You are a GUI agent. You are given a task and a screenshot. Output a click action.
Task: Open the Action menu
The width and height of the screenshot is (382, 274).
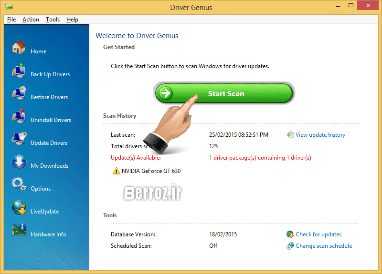point(31,20)
